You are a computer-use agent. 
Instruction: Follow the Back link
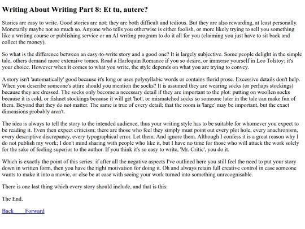[x=8, y=211]
